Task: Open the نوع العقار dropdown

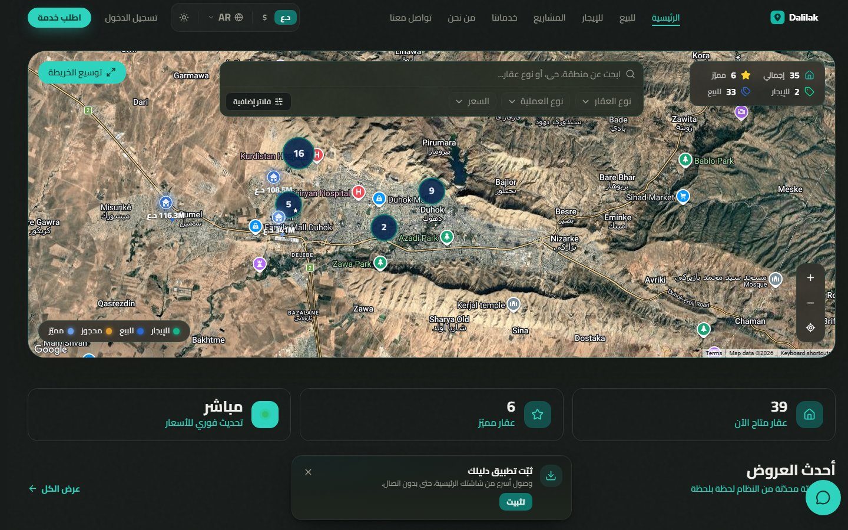Action: (x=607, y=101)
